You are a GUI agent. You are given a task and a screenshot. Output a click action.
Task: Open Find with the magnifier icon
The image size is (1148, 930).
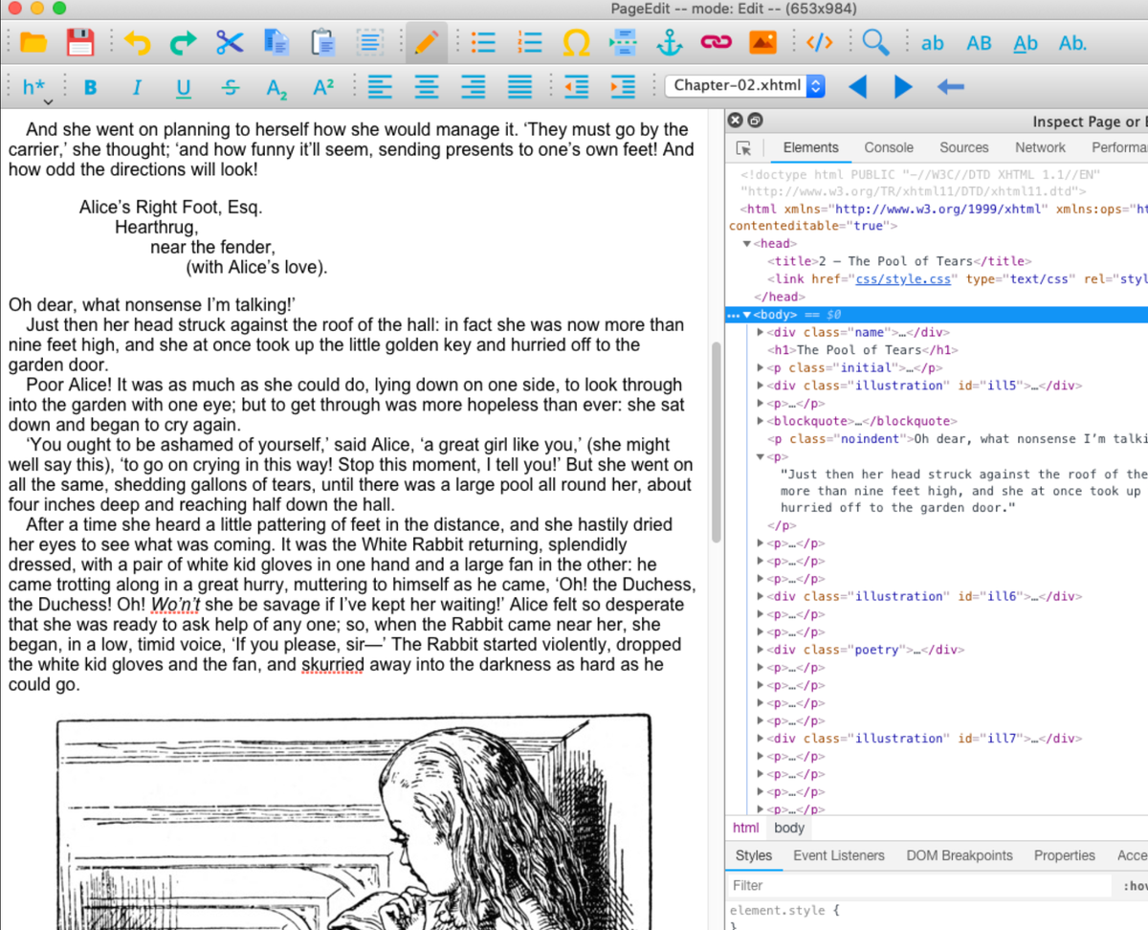pyautogui.click(x=875, y=42)
